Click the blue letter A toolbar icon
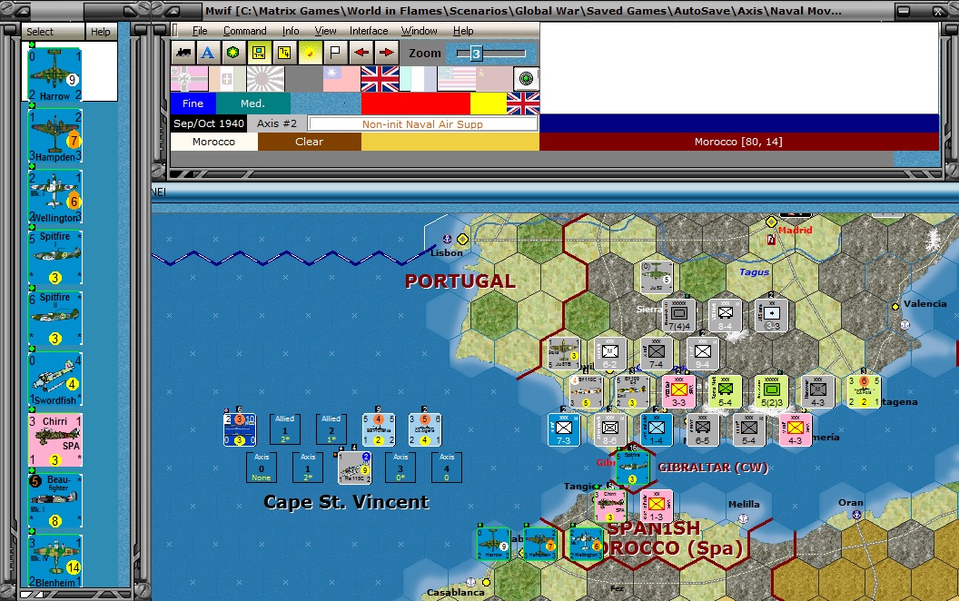959x601 pixels. click(208, 53)
